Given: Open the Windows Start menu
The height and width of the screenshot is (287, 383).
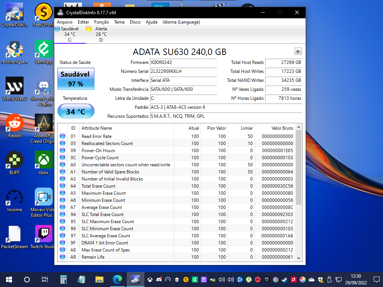Looking at the screenshot, I should (x=9, y=280).
